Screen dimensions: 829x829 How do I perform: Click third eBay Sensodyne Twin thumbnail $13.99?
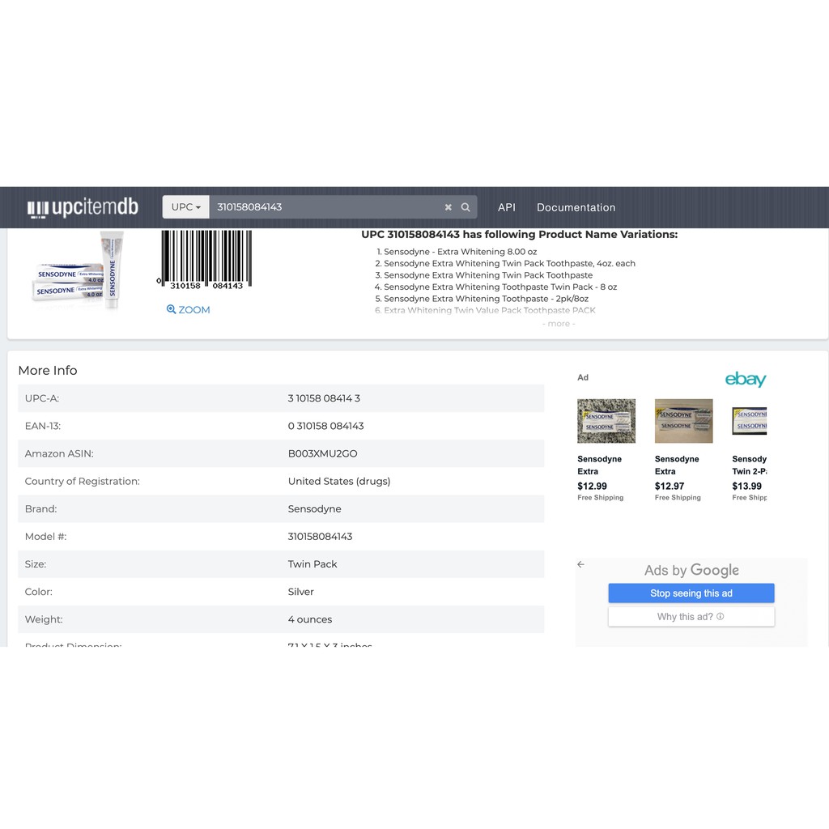point(750,421)
